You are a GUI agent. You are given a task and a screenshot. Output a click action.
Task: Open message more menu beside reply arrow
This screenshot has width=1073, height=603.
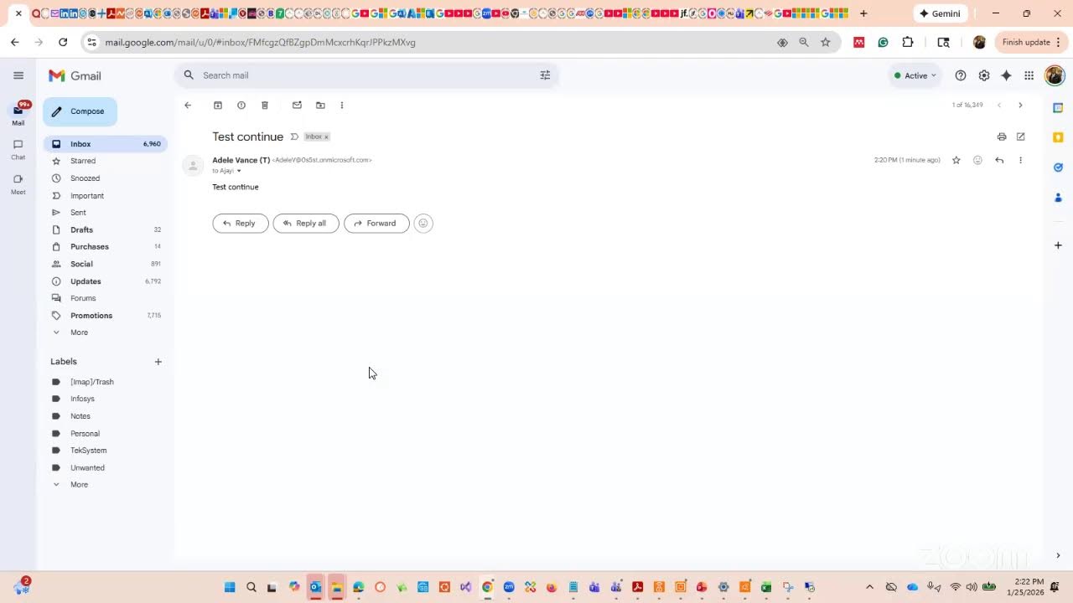[x=1020, y=160]
